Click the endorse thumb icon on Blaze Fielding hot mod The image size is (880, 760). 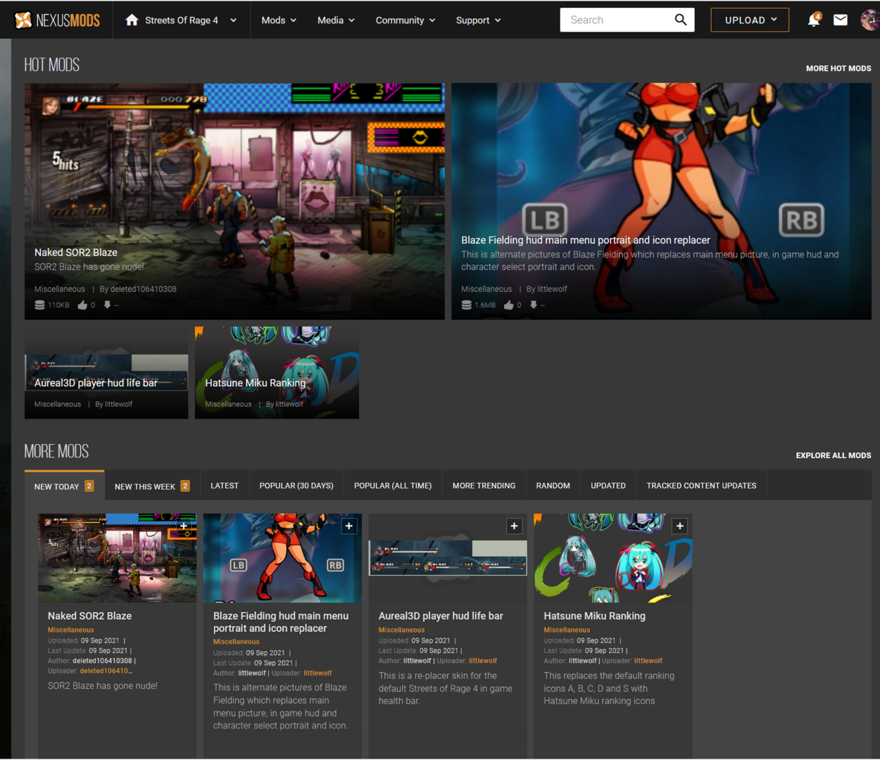[x=509, y=305]
